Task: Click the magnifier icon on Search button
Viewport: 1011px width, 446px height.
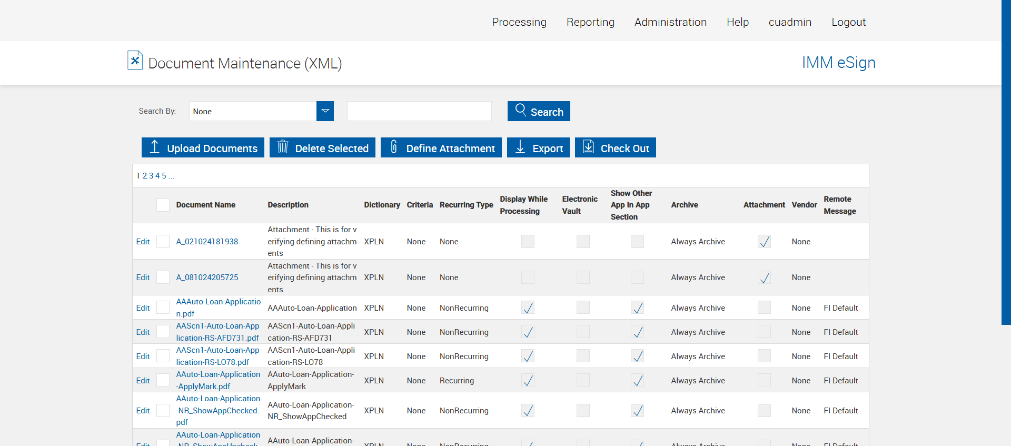Action: click(x=520, y=110)
